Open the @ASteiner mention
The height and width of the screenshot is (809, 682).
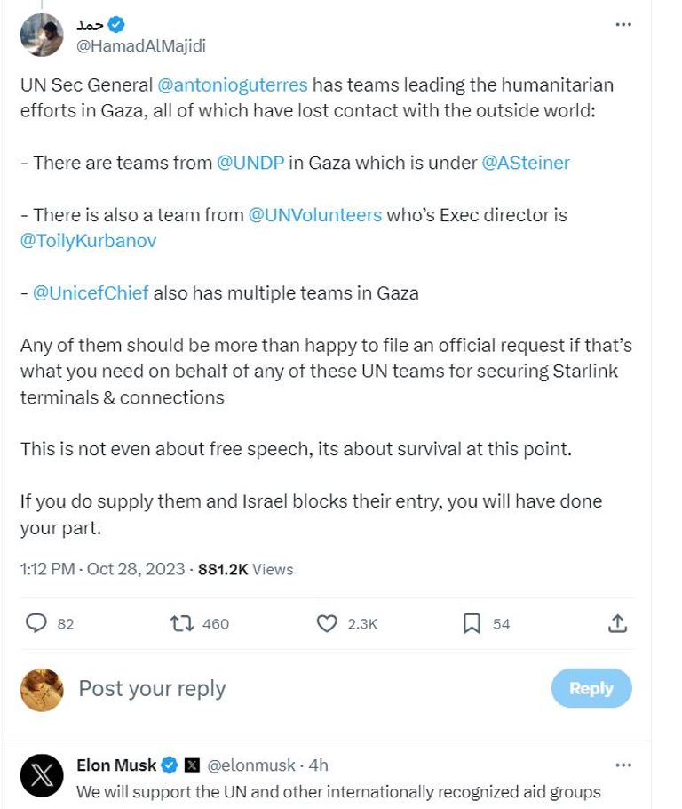(526, 163)
